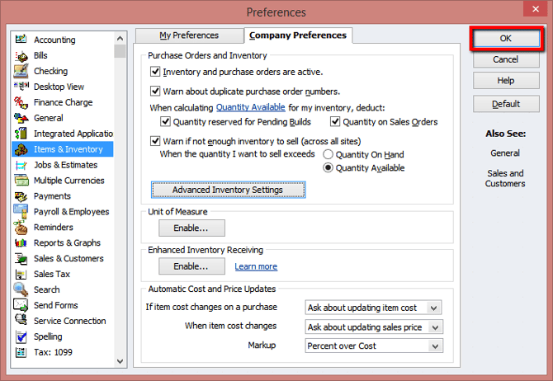
Task: Select the Spelling checkmark icon
Action: click(20, 336)
